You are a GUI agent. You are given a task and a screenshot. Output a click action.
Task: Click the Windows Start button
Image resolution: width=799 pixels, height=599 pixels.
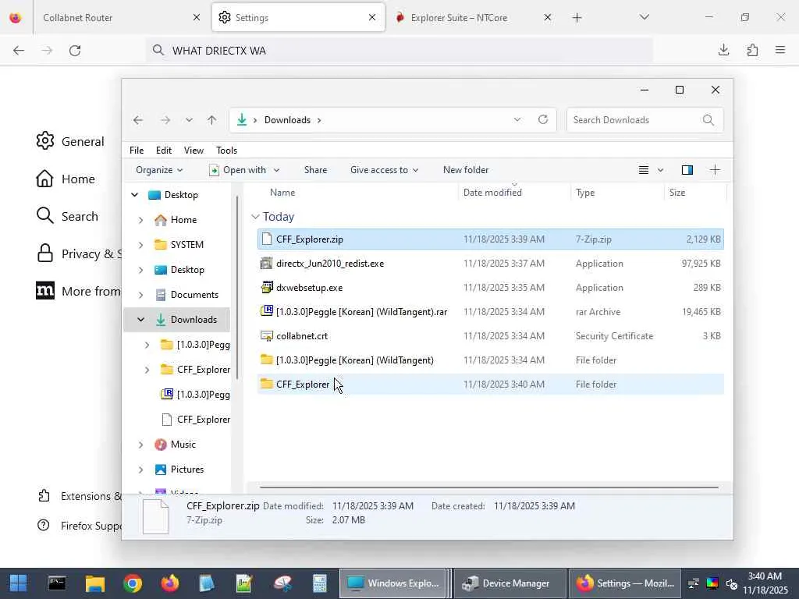19,583
